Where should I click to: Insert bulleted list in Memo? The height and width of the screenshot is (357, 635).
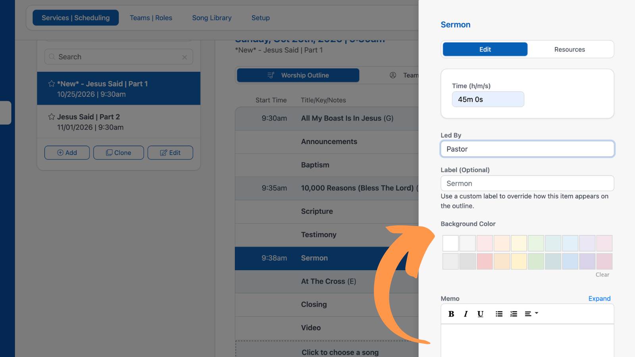(499, 314)
